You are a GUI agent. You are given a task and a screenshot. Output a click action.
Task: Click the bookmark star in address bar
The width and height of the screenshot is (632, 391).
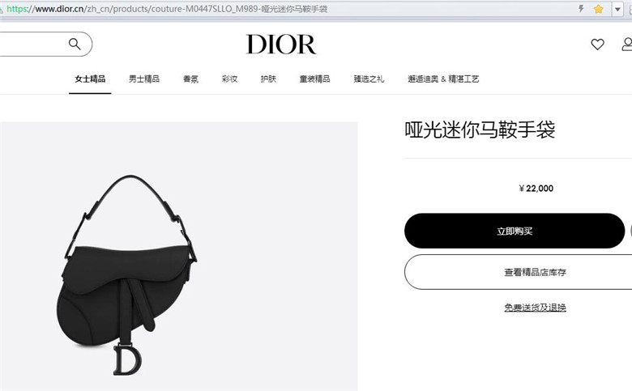tap(598, 9)
